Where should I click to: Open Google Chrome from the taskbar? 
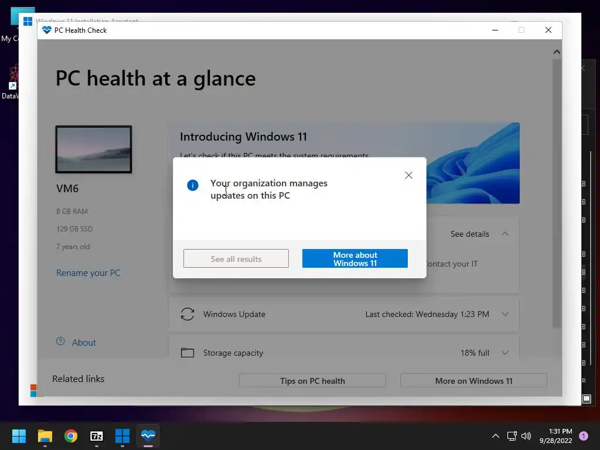pos(71,436)
